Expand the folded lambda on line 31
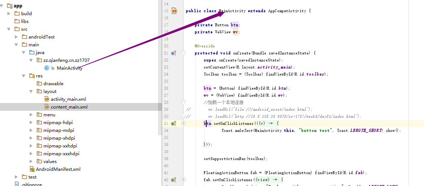 [x=183, y=123]
